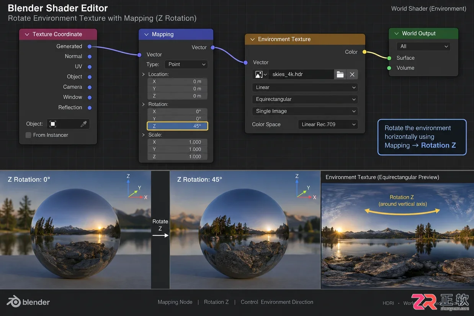The height and width of the screenshot is (316, 474).
Task: Open the mapping Type Point dropdown
Action: [x=186, y=64]
